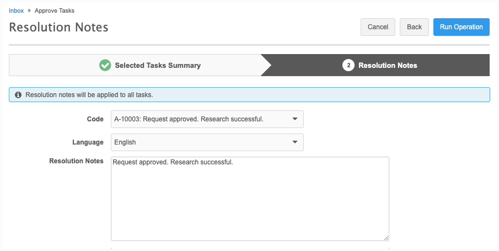This screenshot has width=499, height=251.
Task: Click the resolution notes info banner text
Action: click(x=89, y=95)
